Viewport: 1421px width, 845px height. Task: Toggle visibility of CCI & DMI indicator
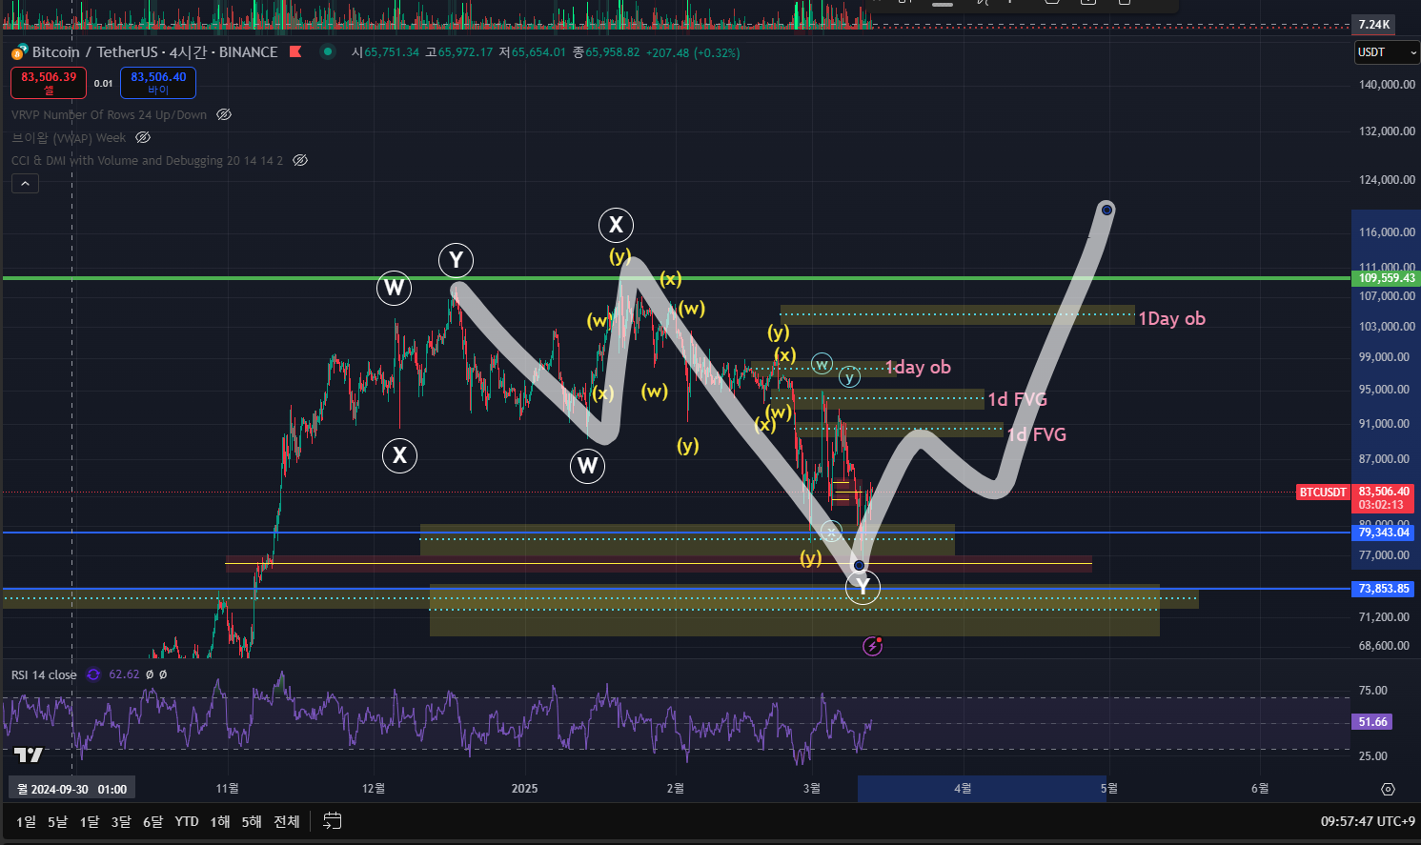coord(300,160)
